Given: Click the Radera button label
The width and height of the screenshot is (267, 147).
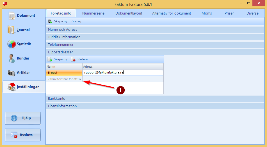Looking at the screenshot, I should [83, 59].
